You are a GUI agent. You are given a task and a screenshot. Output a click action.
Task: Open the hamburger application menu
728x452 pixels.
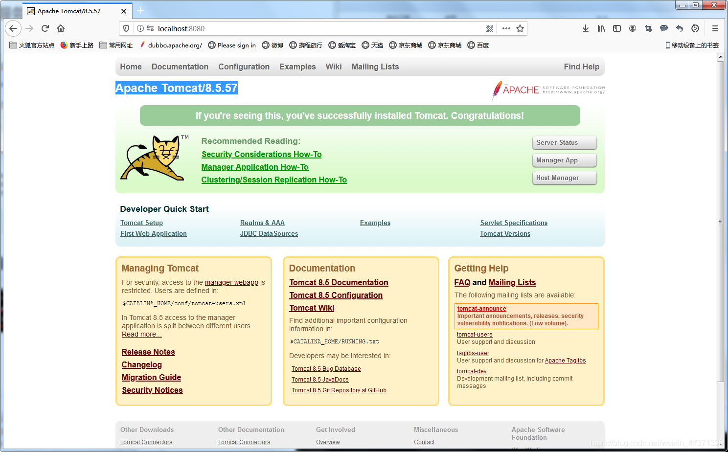point(715,28)
